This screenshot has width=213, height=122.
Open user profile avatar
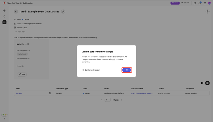[210, 3]
